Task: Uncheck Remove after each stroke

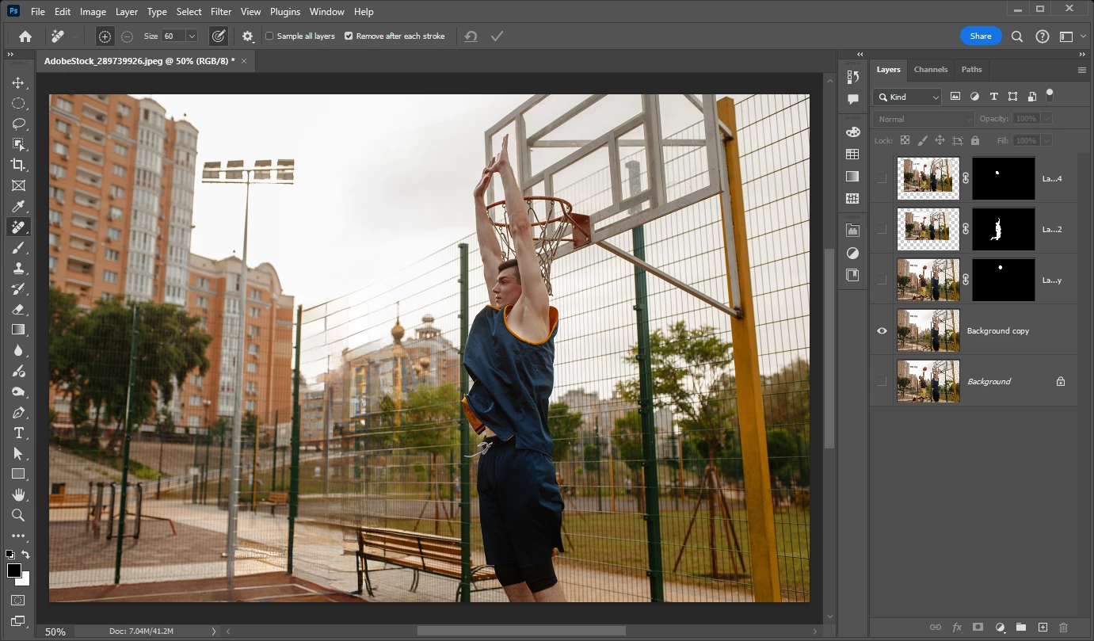Action: pos(349,36)
